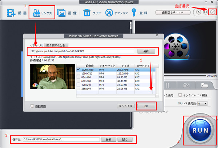Click the 貼り付け＆分析 button
Image resolution: width=218 pixels, height=148 pixels.
click(56, 45)
